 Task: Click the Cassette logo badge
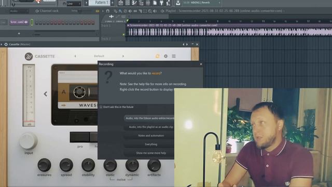coord(29,57)
